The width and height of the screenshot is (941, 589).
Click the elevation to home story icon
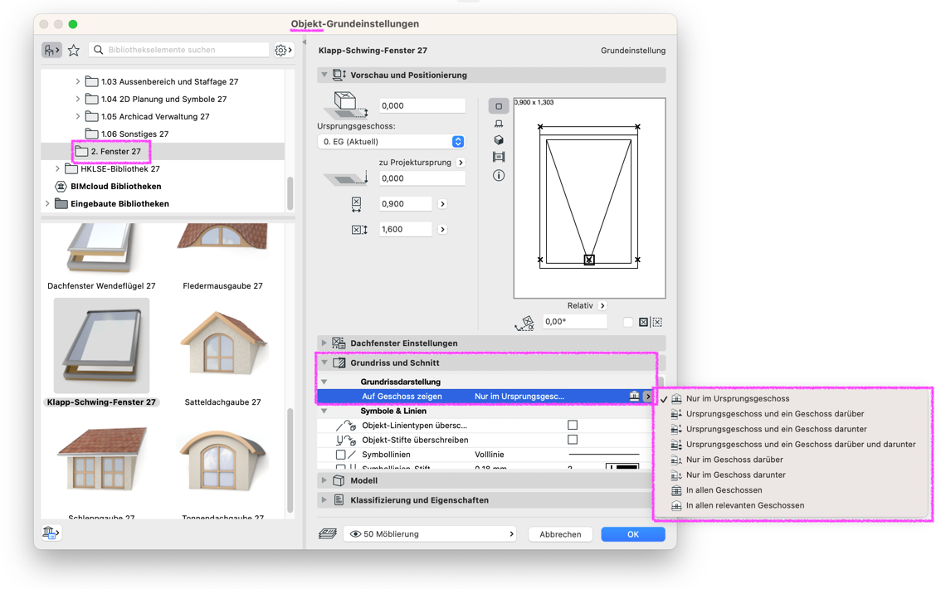click(x=345, y=105)
